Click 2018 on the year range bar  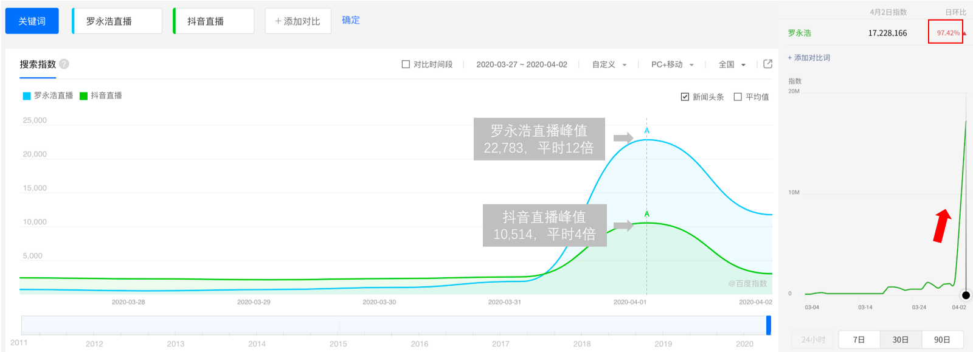point(582,344)
